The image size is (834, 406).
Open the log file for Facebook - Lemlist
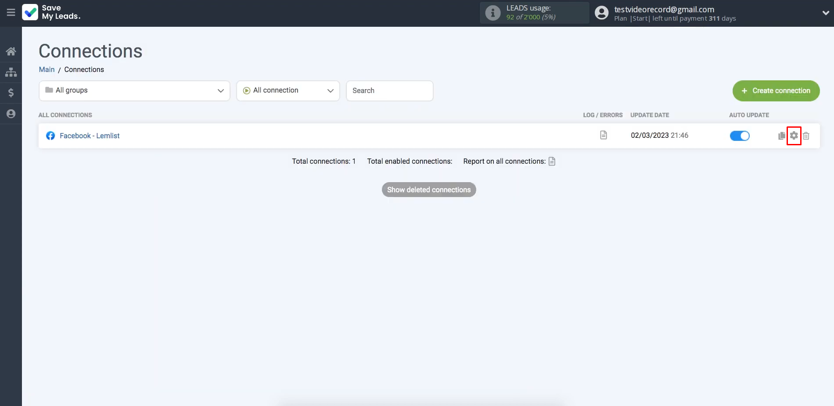[604, 135]
